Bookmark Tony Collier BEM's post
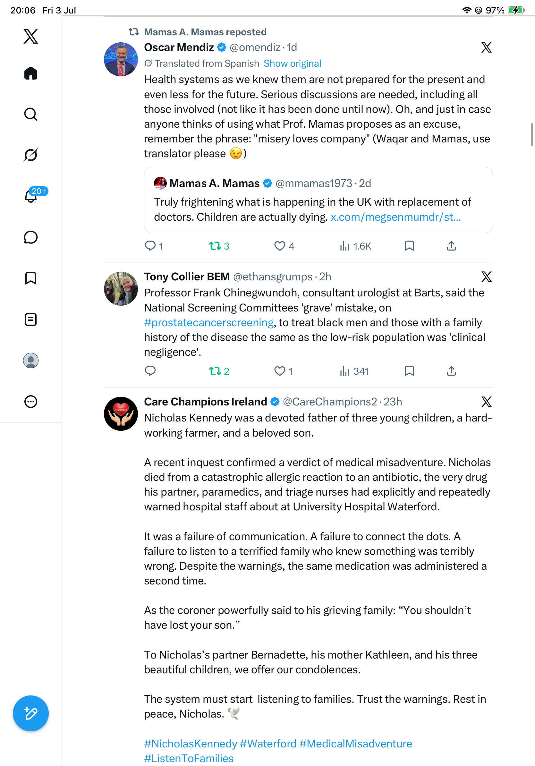 click(x=409, y=371)
